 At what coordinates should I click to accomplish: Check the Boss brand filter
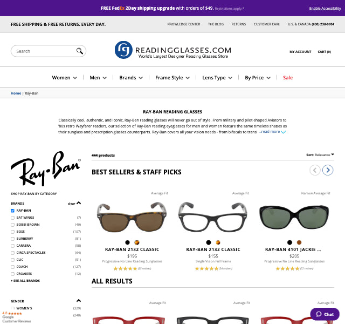[12, 232]
